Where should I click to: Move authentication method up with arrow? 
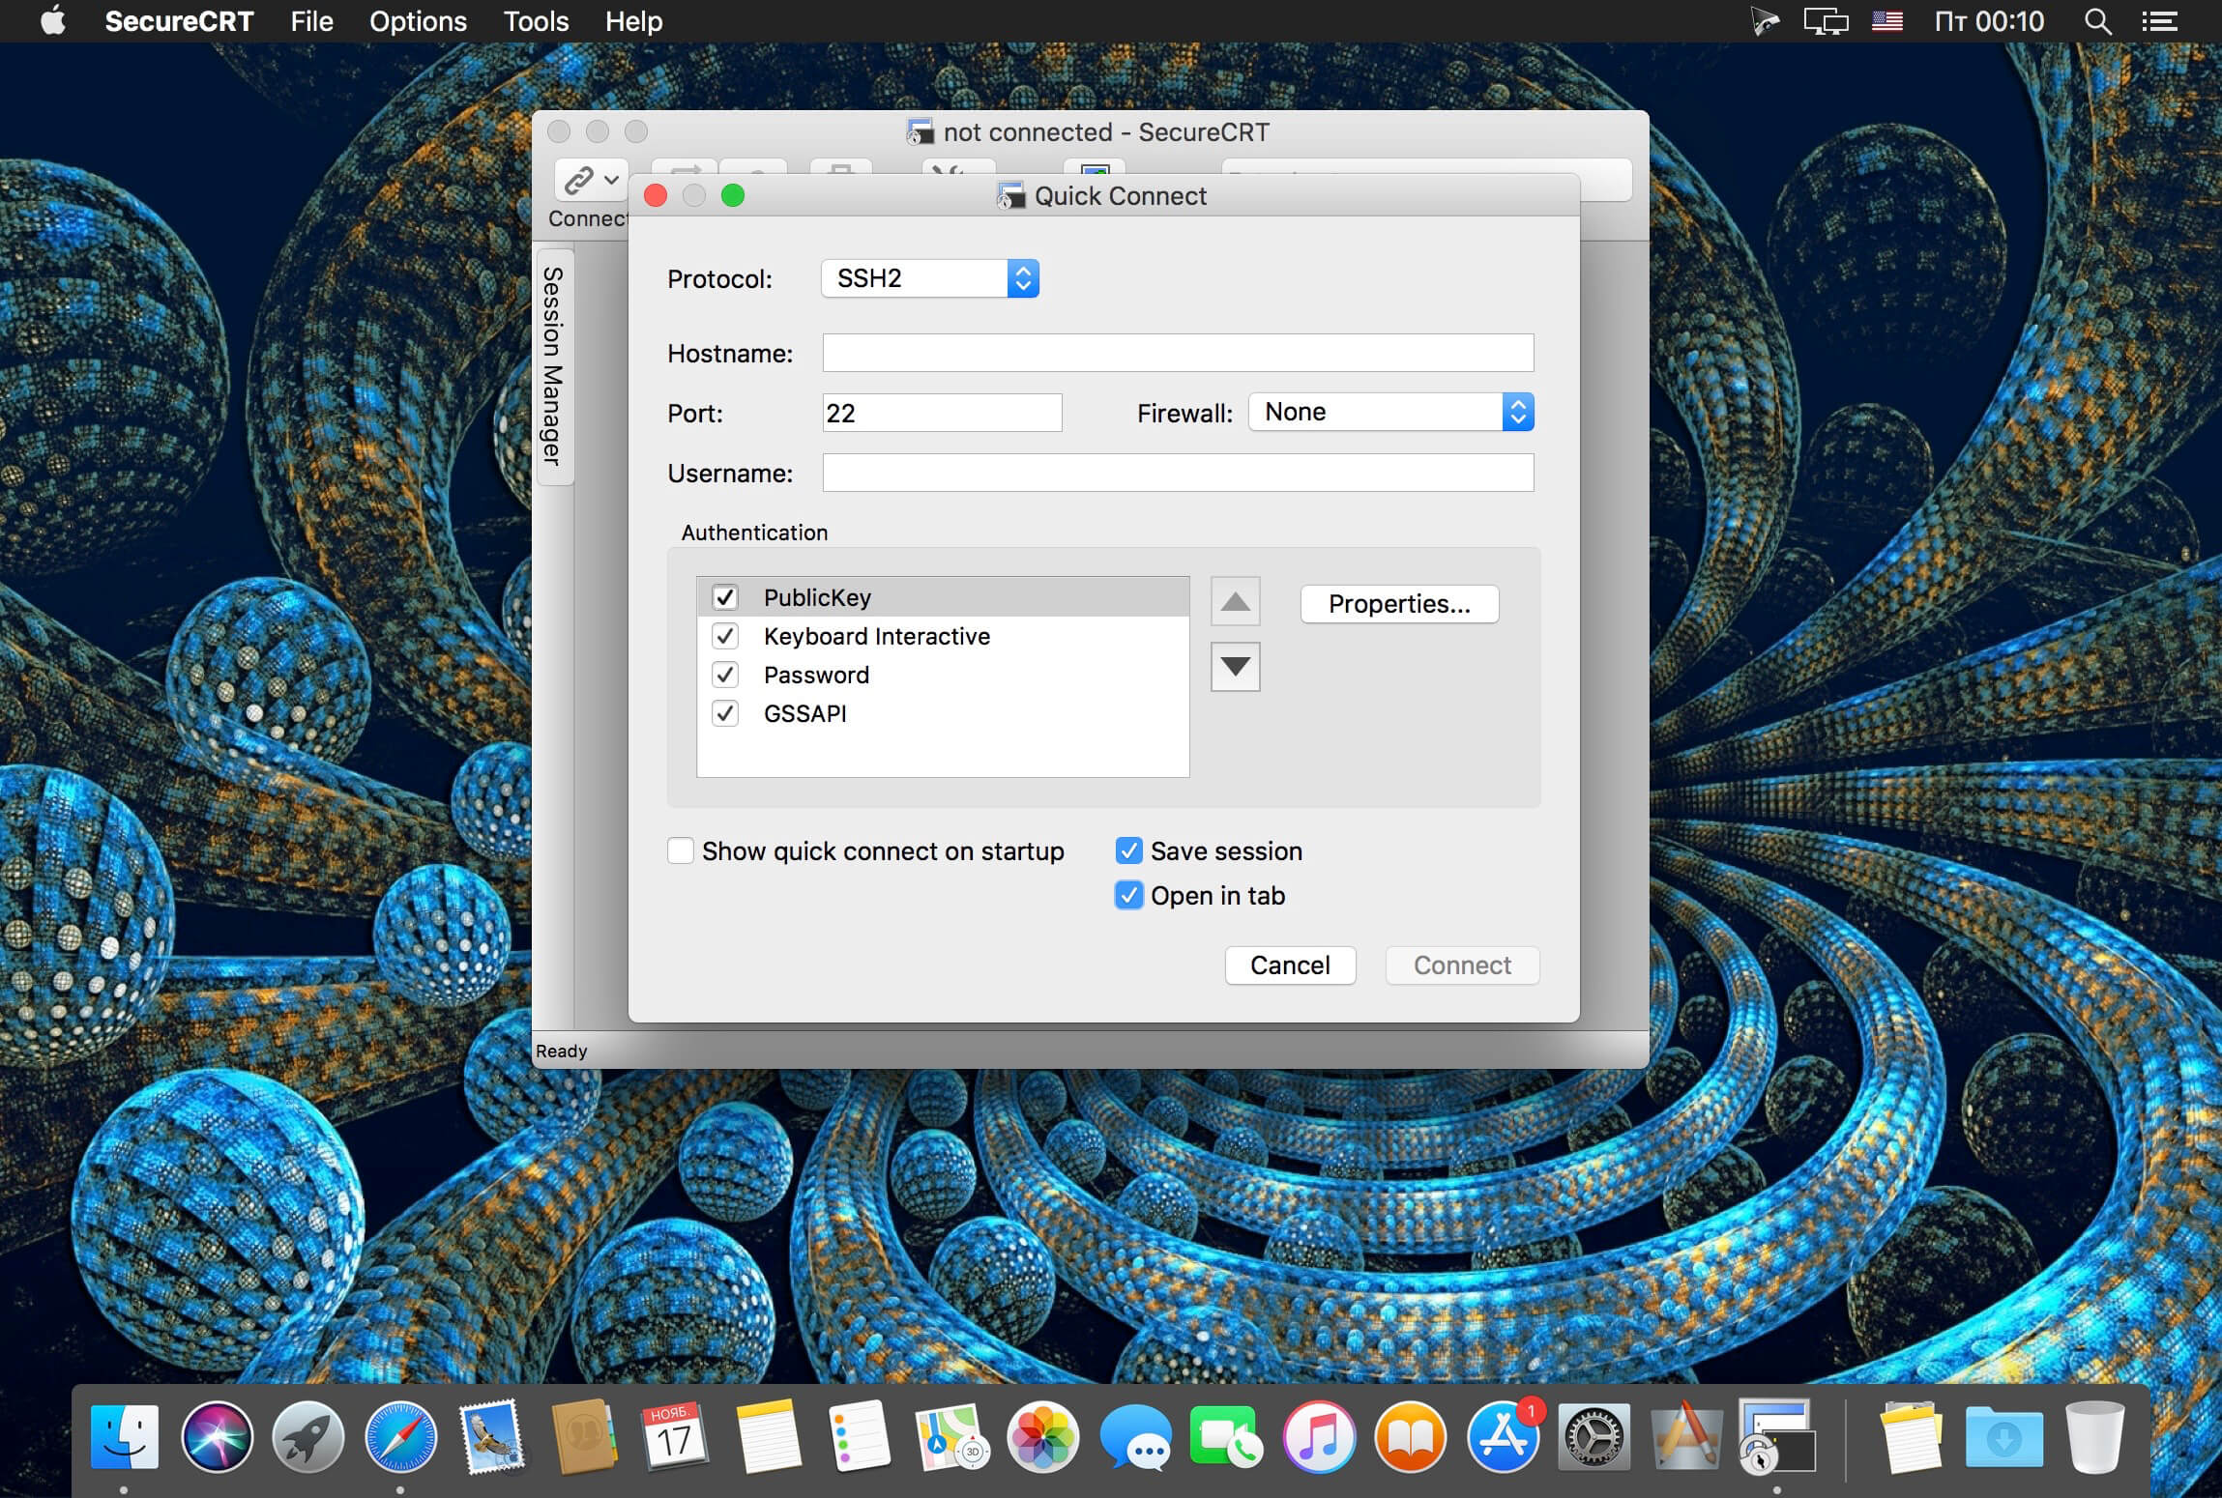1235,603
